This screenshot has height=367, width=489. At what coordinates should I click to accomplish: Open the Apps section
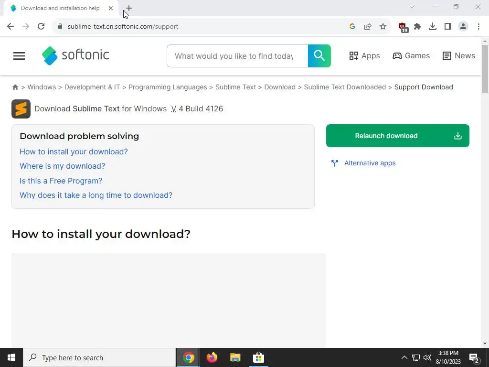pos(364,56)
